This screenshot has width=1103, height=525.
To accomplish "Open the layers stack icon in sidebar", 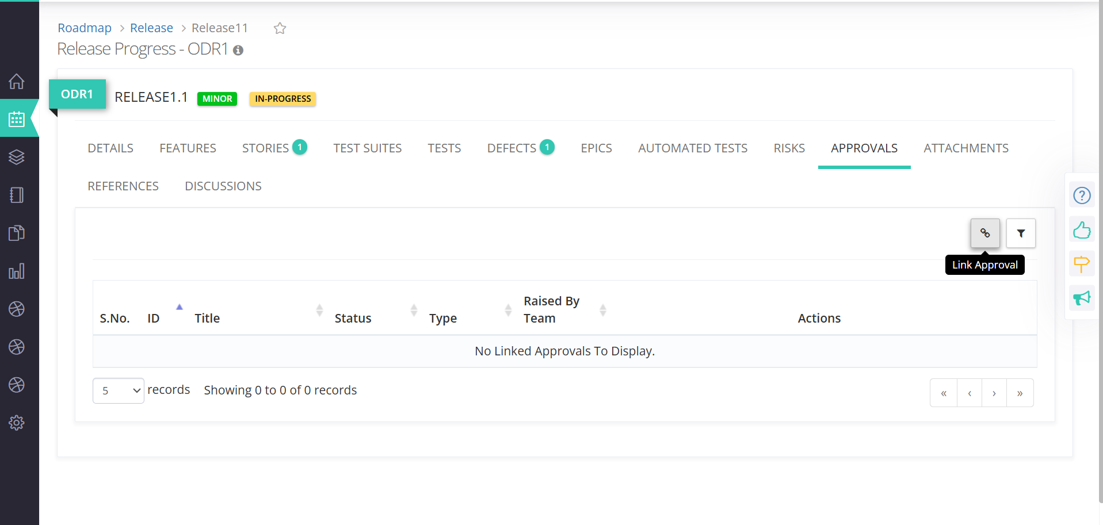I will click(17, 157).
